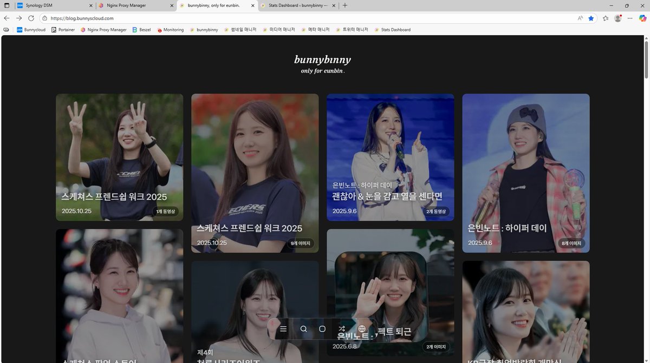
Task: Click the rounded square icon in floating bar
Action: (322, 329)
